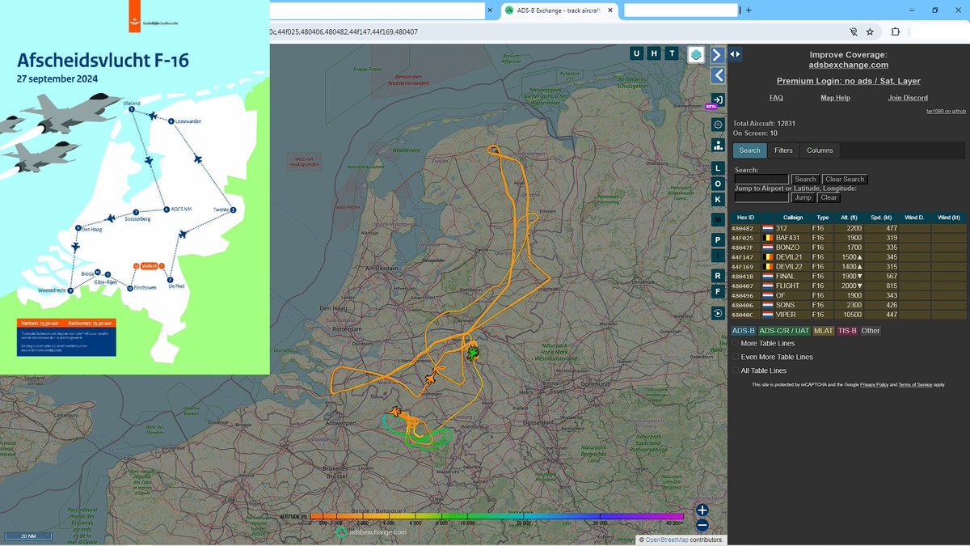Select aircraft row VIPER

point(848,315)
